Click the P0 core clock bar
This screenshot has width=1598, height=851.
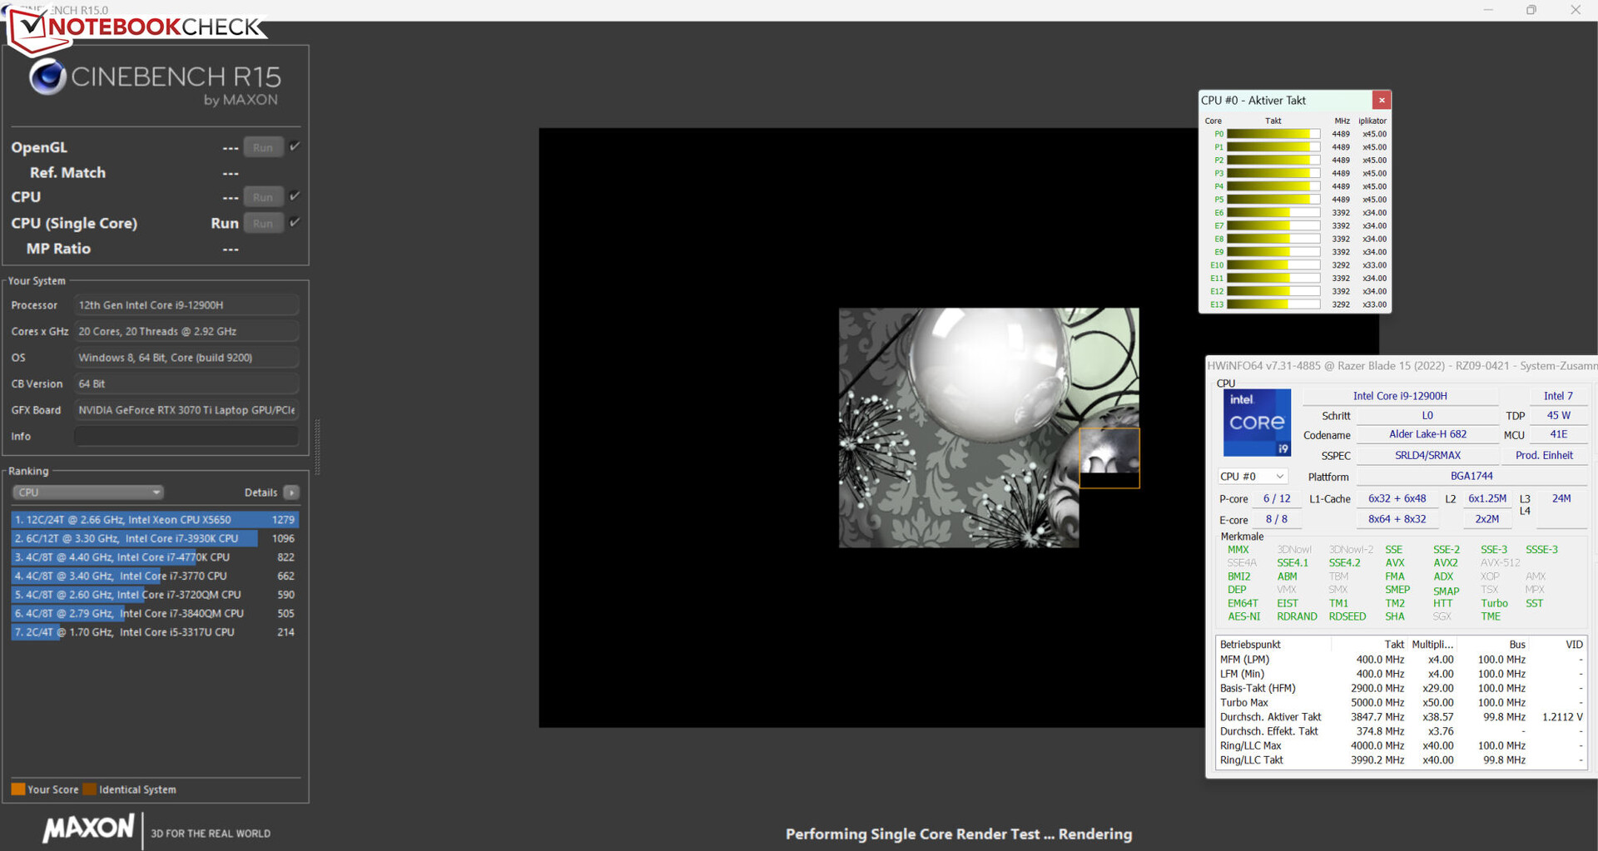tap(1273, 134)
